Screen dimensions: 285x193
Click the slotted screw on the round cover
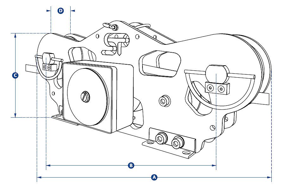pyautogui.click(x=85, y=96)
